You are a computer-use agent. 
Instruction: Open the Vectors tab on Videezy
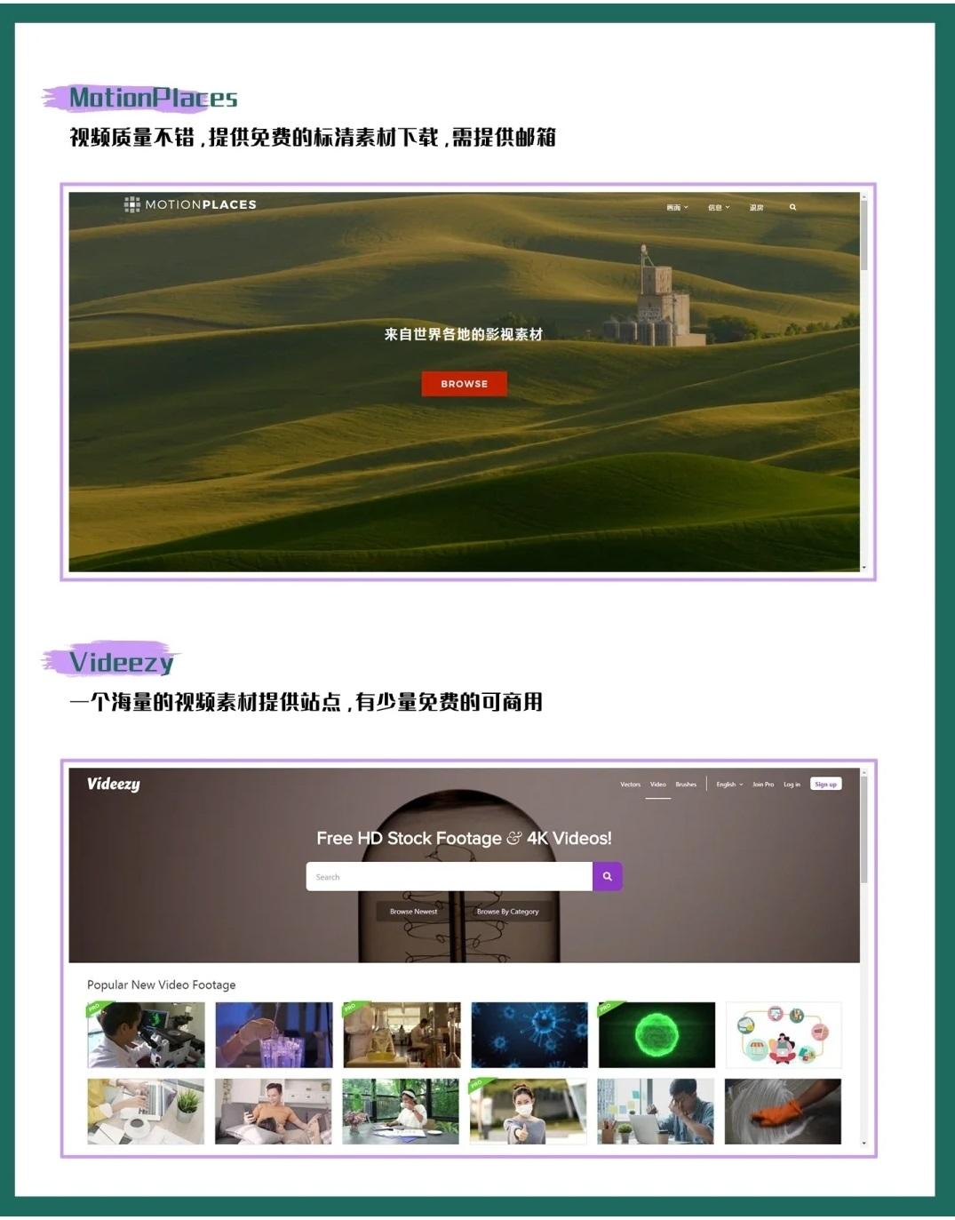coord(630,785)
